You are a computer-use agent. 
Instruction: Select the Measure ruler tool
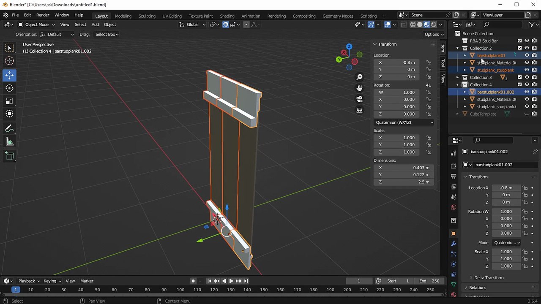(x=9, y=141)
